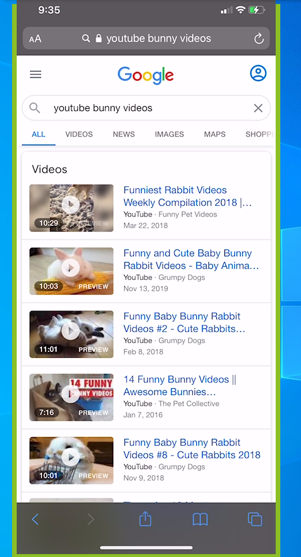Reload the page with the refresh icon
The height and width of the screenshot is (557, 301).
259,39
